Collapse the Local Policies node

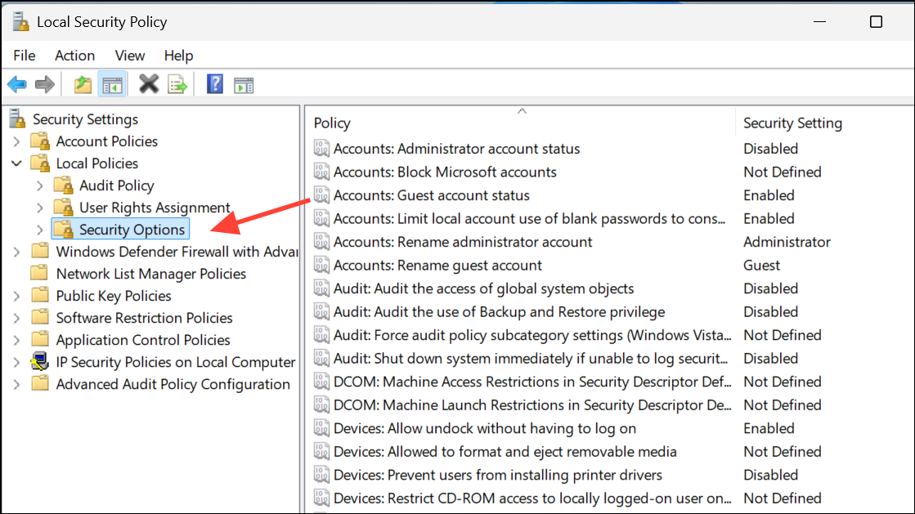(16, 163)
